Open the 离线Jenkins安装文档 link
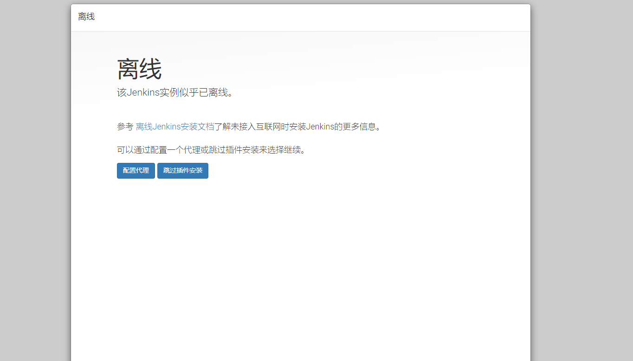 click(x=175, y=127)
